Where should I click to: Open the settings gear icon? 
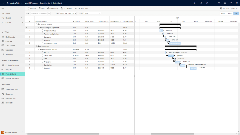point(225,3)
